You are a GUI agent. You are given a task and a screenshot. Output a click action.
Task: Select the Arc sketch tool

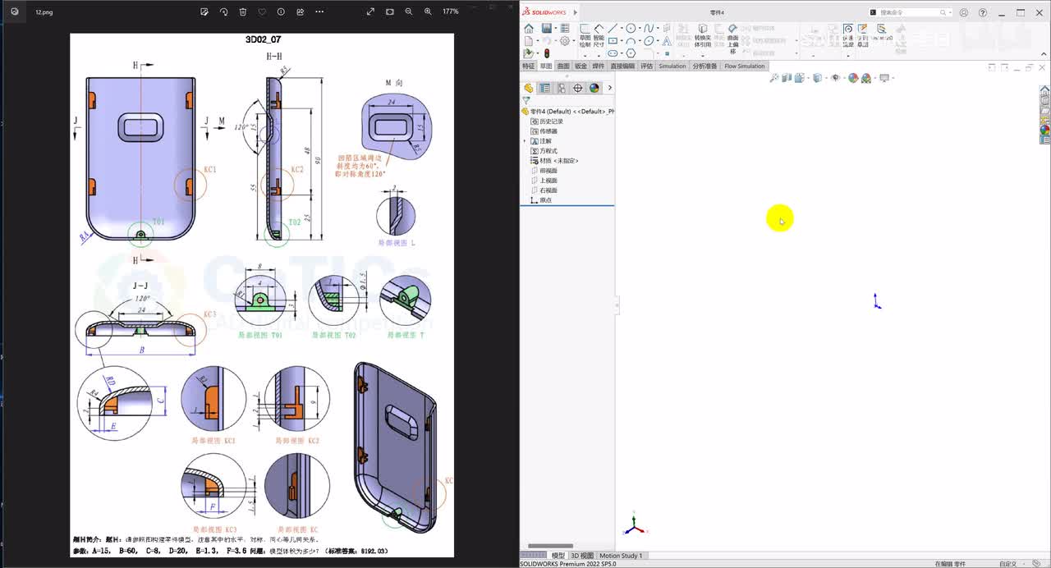pos(631,41)
